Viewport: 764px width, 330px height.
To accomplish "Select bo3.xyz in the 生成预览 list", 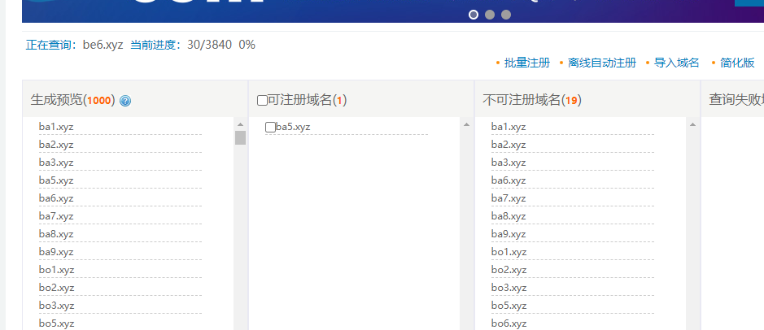I will [x=56, y=305].
